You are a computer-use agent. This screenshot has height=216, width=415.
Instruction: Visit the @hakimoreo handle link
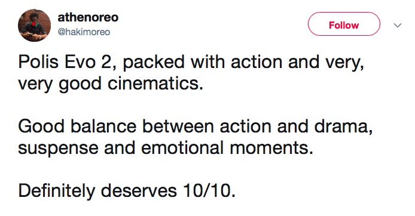(x=84, y=32)
